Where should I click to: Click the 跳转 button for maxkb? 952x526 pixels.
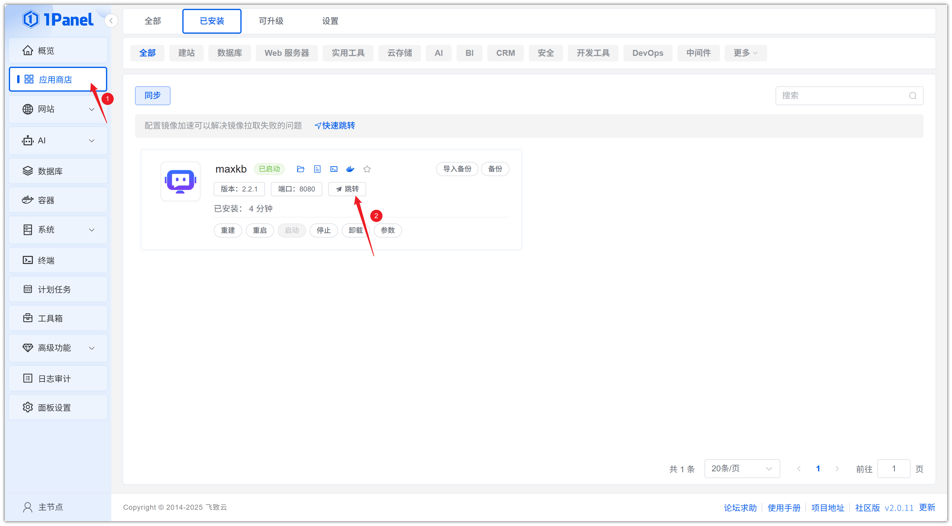(x=347, y=189)
